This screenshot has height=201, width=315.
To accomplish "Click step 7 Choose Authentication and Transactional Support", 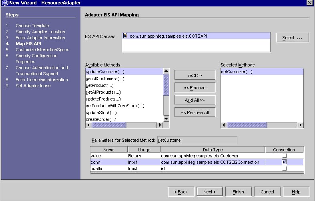I will [42, 71].
